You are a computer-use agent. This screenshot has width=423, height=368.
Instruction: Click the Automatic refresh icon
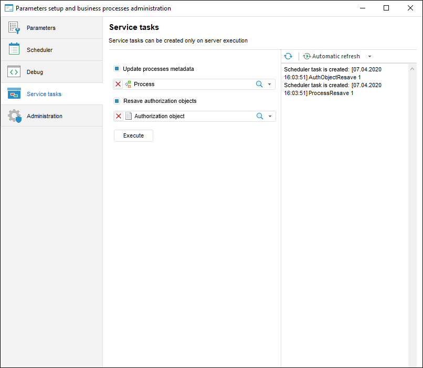pos(307,56)
